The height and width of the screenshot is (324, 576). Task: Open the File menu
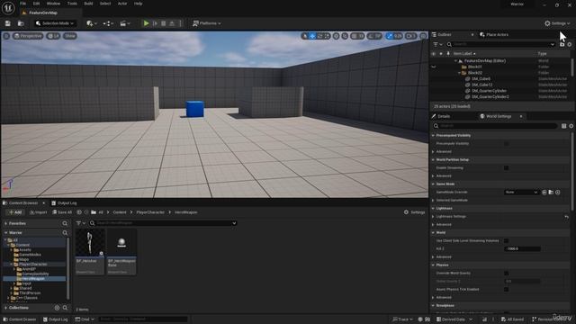coord(22,4)
